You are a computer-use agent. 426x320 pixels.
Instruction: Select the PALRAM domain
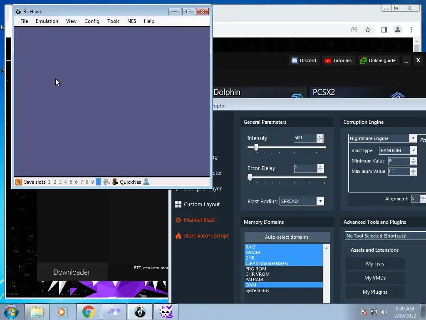click(x=284, y=280)
